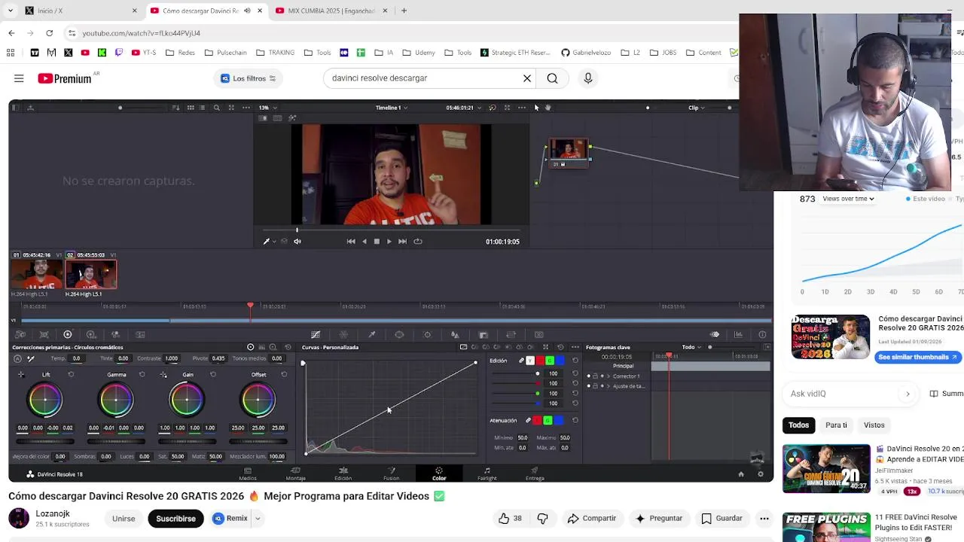Click the YouTube search magnifier button
964x542 pixels.
[x=552, y=78]
